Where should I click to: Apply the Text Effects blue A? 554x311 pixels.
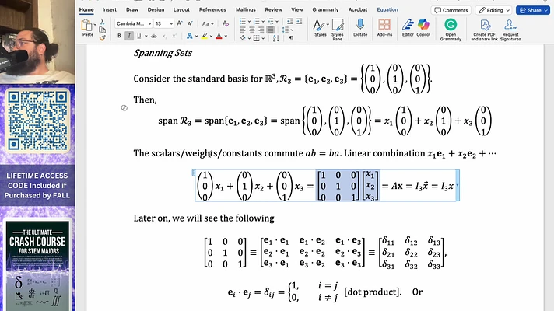tap(190, 36)
